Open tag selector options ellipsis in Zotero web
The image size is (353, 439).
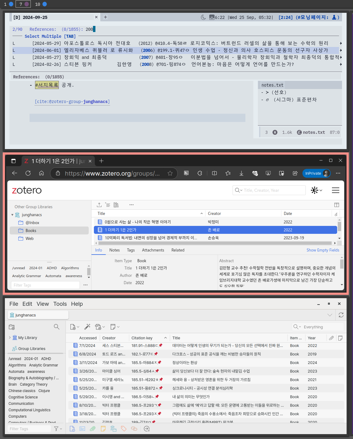(x=85, y=285)
